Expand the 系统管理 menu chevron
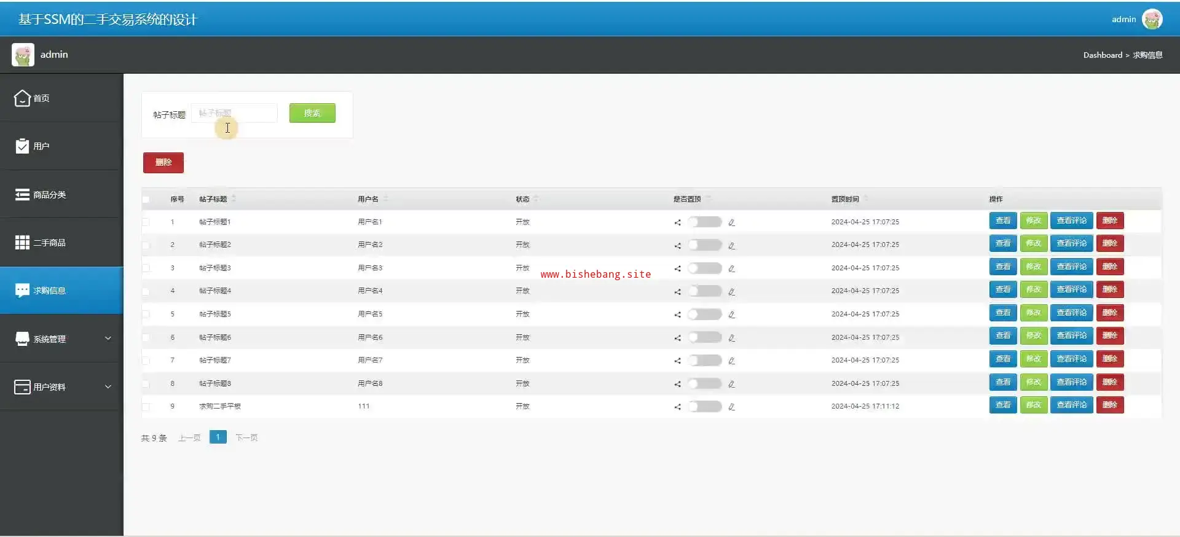The width and height of the screenshot is (1180, 537). 108,339
